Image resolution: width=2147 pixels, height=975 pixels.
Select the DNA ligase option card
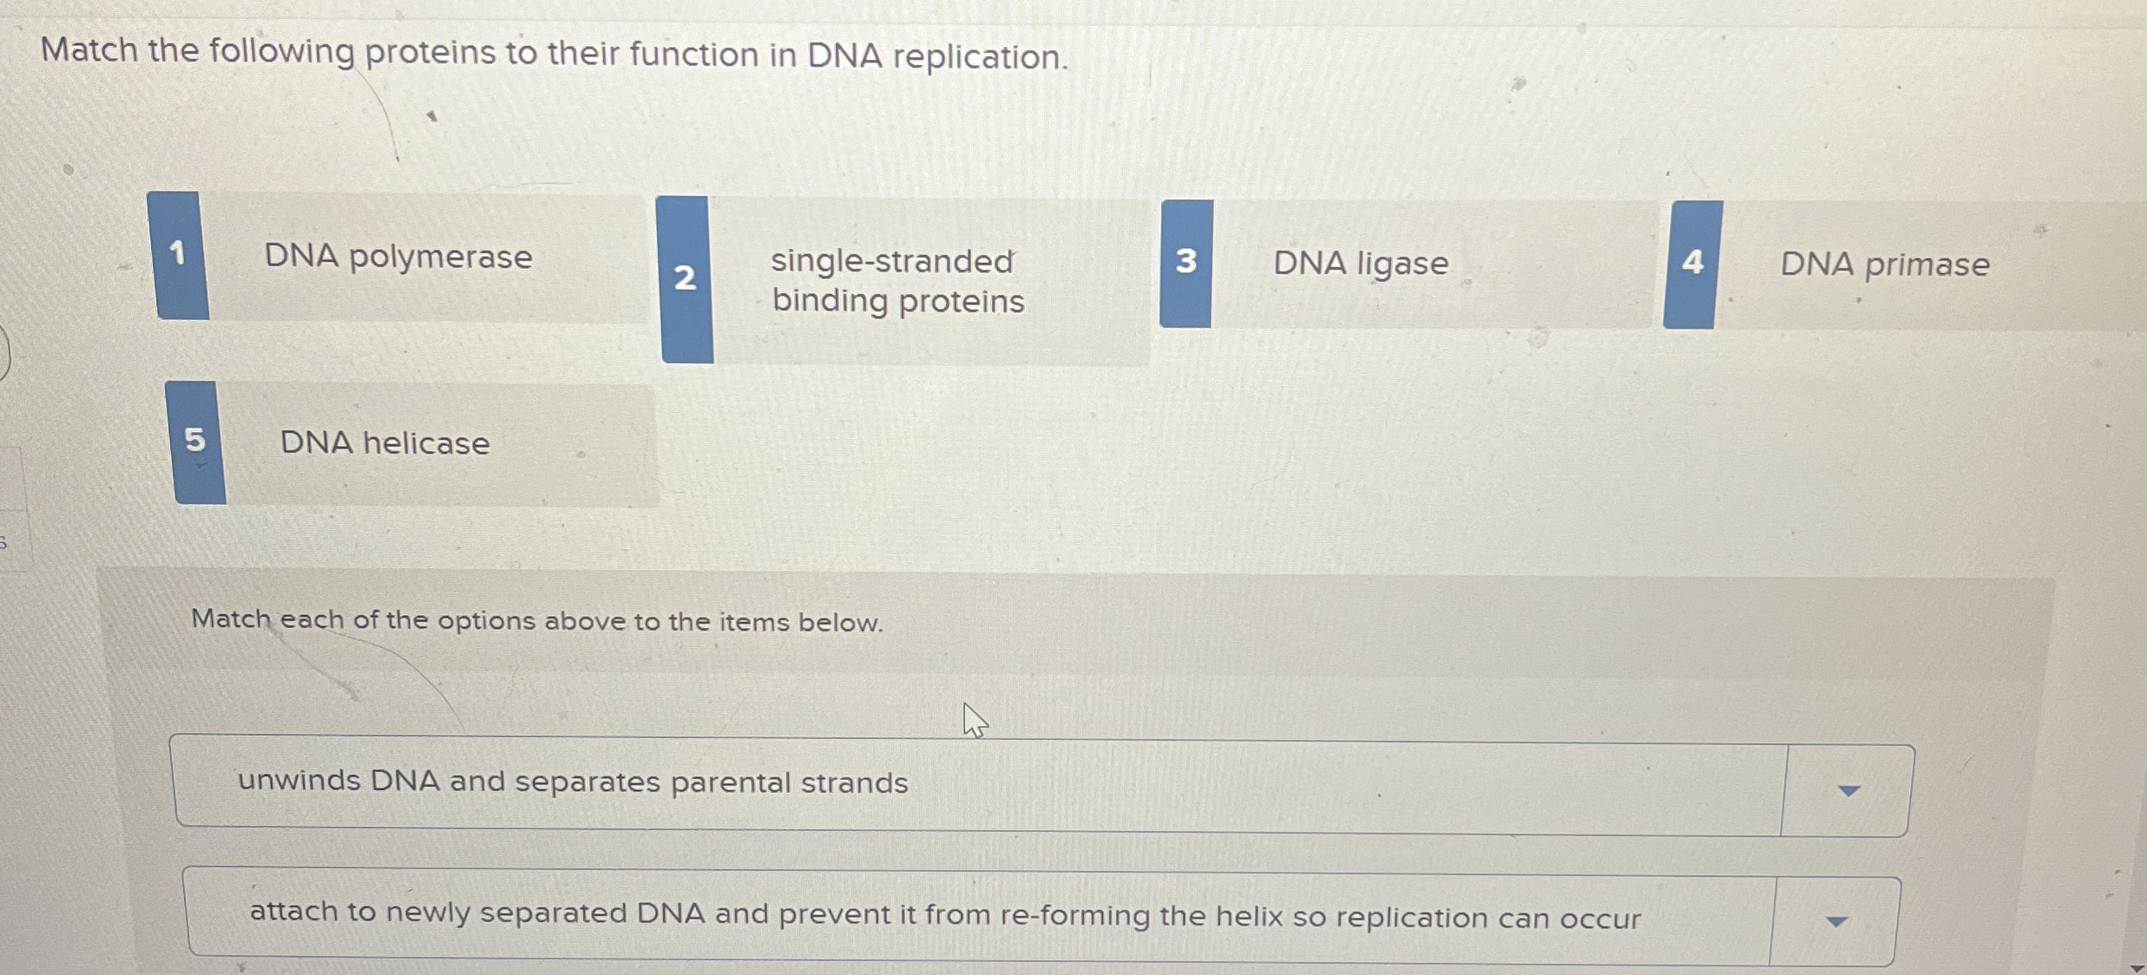point(1359,261)
